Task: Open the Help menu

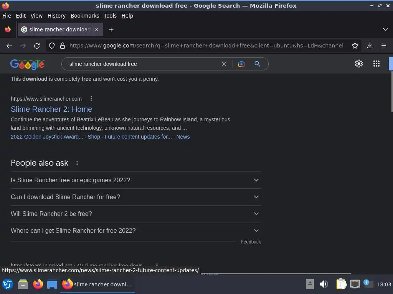Action: pyautogui.click(x=127, y=16)
